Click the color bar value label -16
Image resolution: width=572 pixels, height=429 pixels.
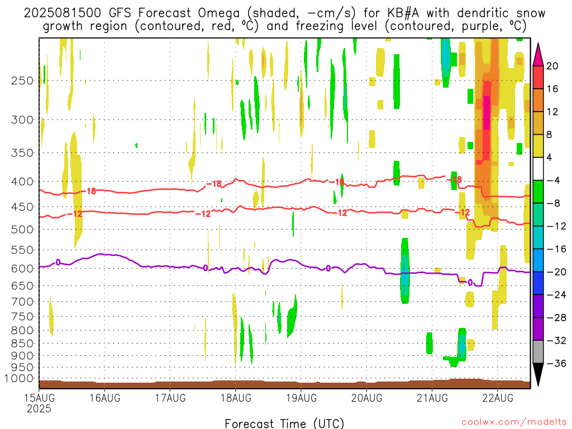click(556, 249)
